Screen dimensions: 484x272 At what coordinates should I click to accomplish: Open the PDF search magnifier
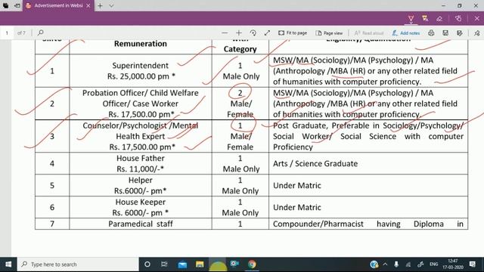click(40, 32)
